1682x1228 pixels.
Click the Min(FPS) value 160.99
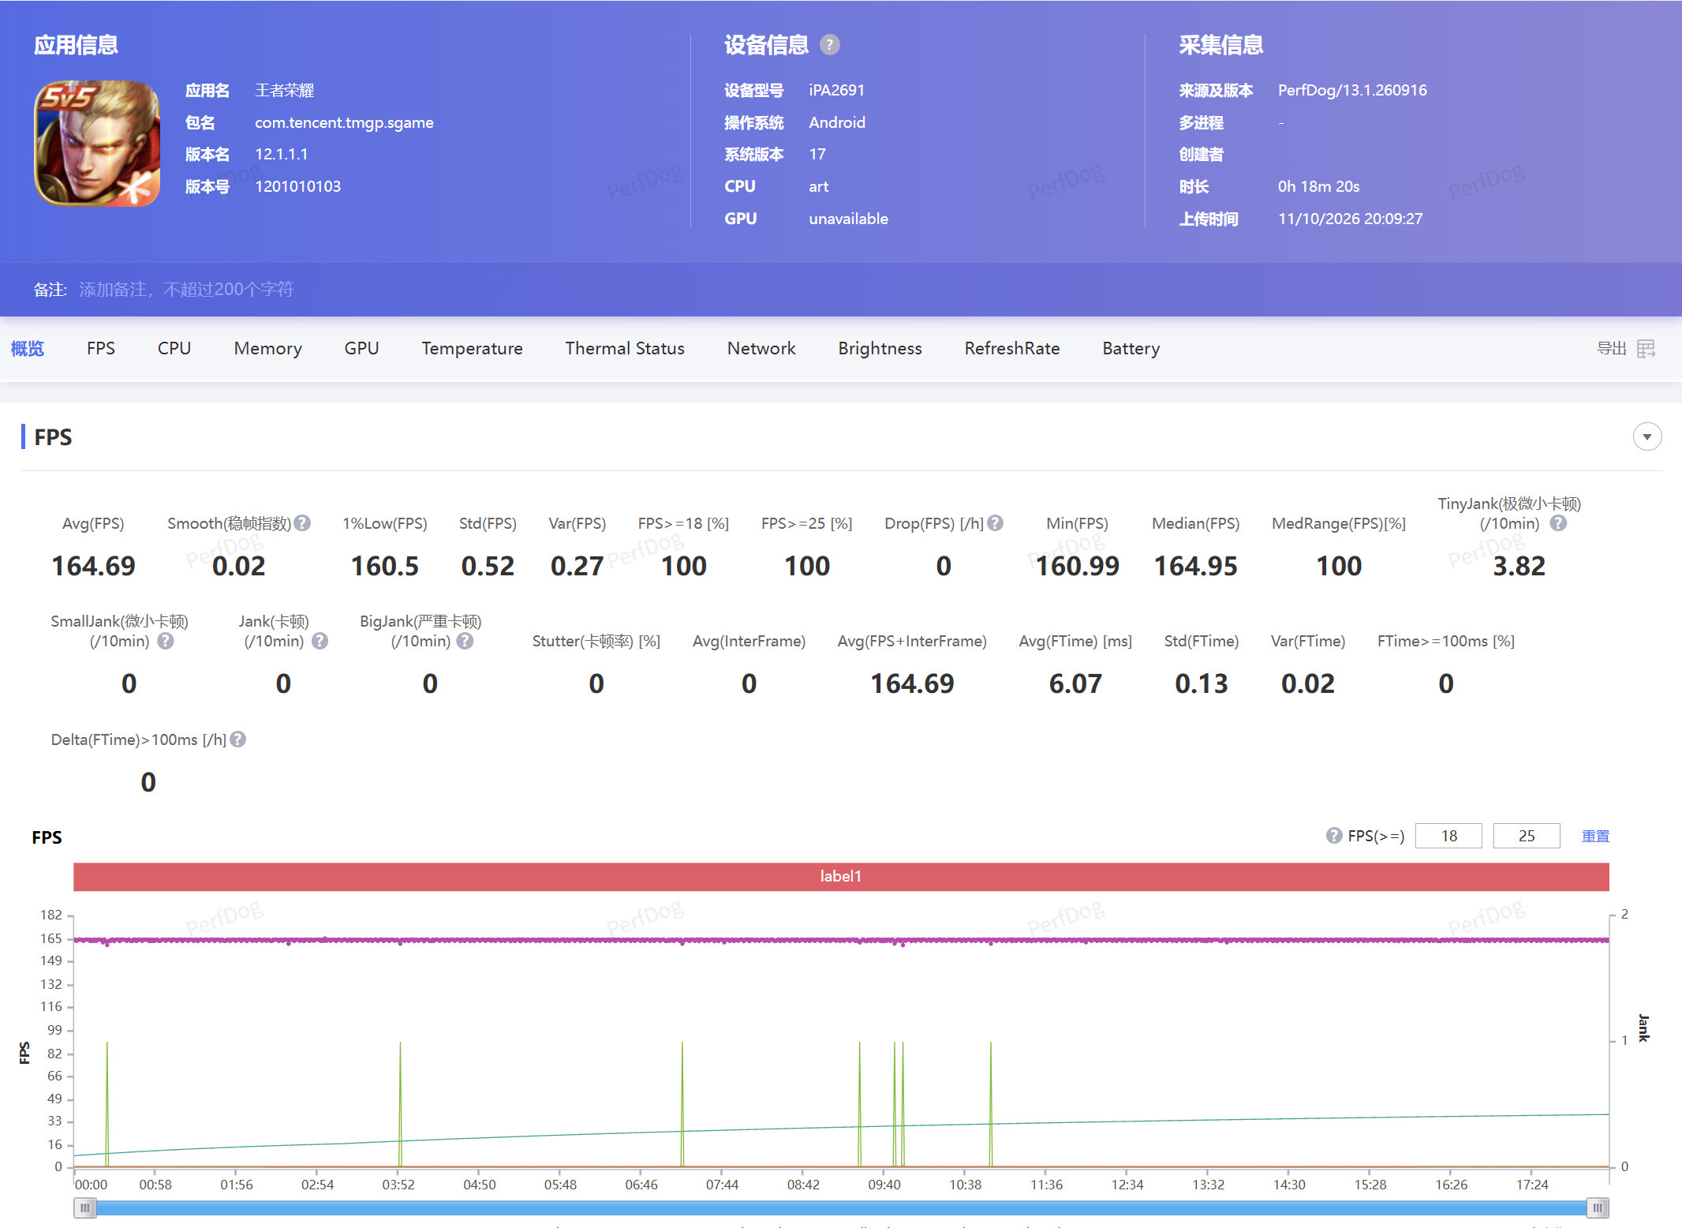point(1077,566)
